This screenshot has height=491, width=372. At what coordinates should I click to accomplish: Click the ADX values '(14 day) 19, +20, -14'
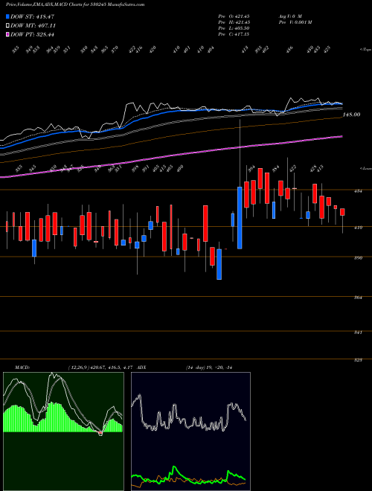pos(209,368)
